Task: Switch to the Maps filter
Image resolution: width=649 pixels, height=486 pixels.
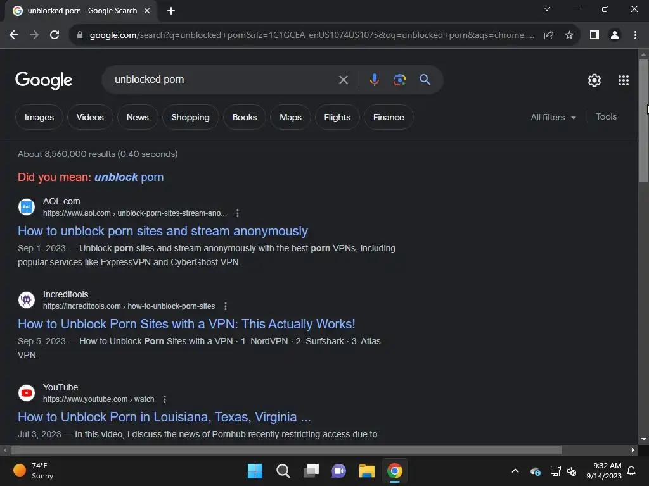Action: pyautogui.click(x=290, y=117)
